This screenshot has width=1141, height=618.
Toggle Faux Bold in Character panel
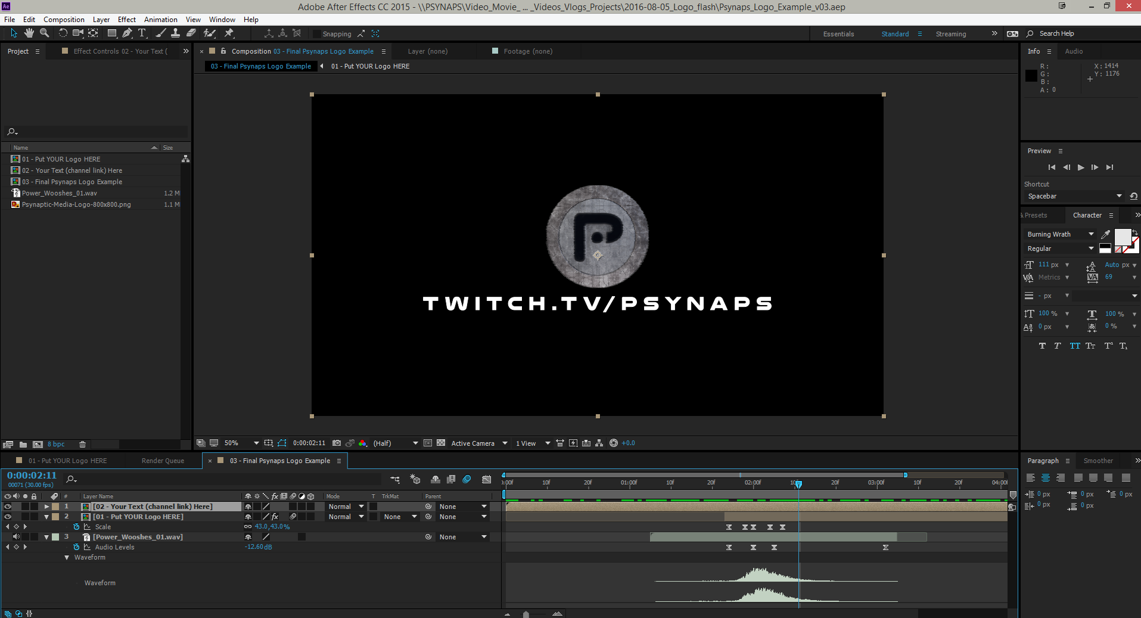pos(1042,346)
